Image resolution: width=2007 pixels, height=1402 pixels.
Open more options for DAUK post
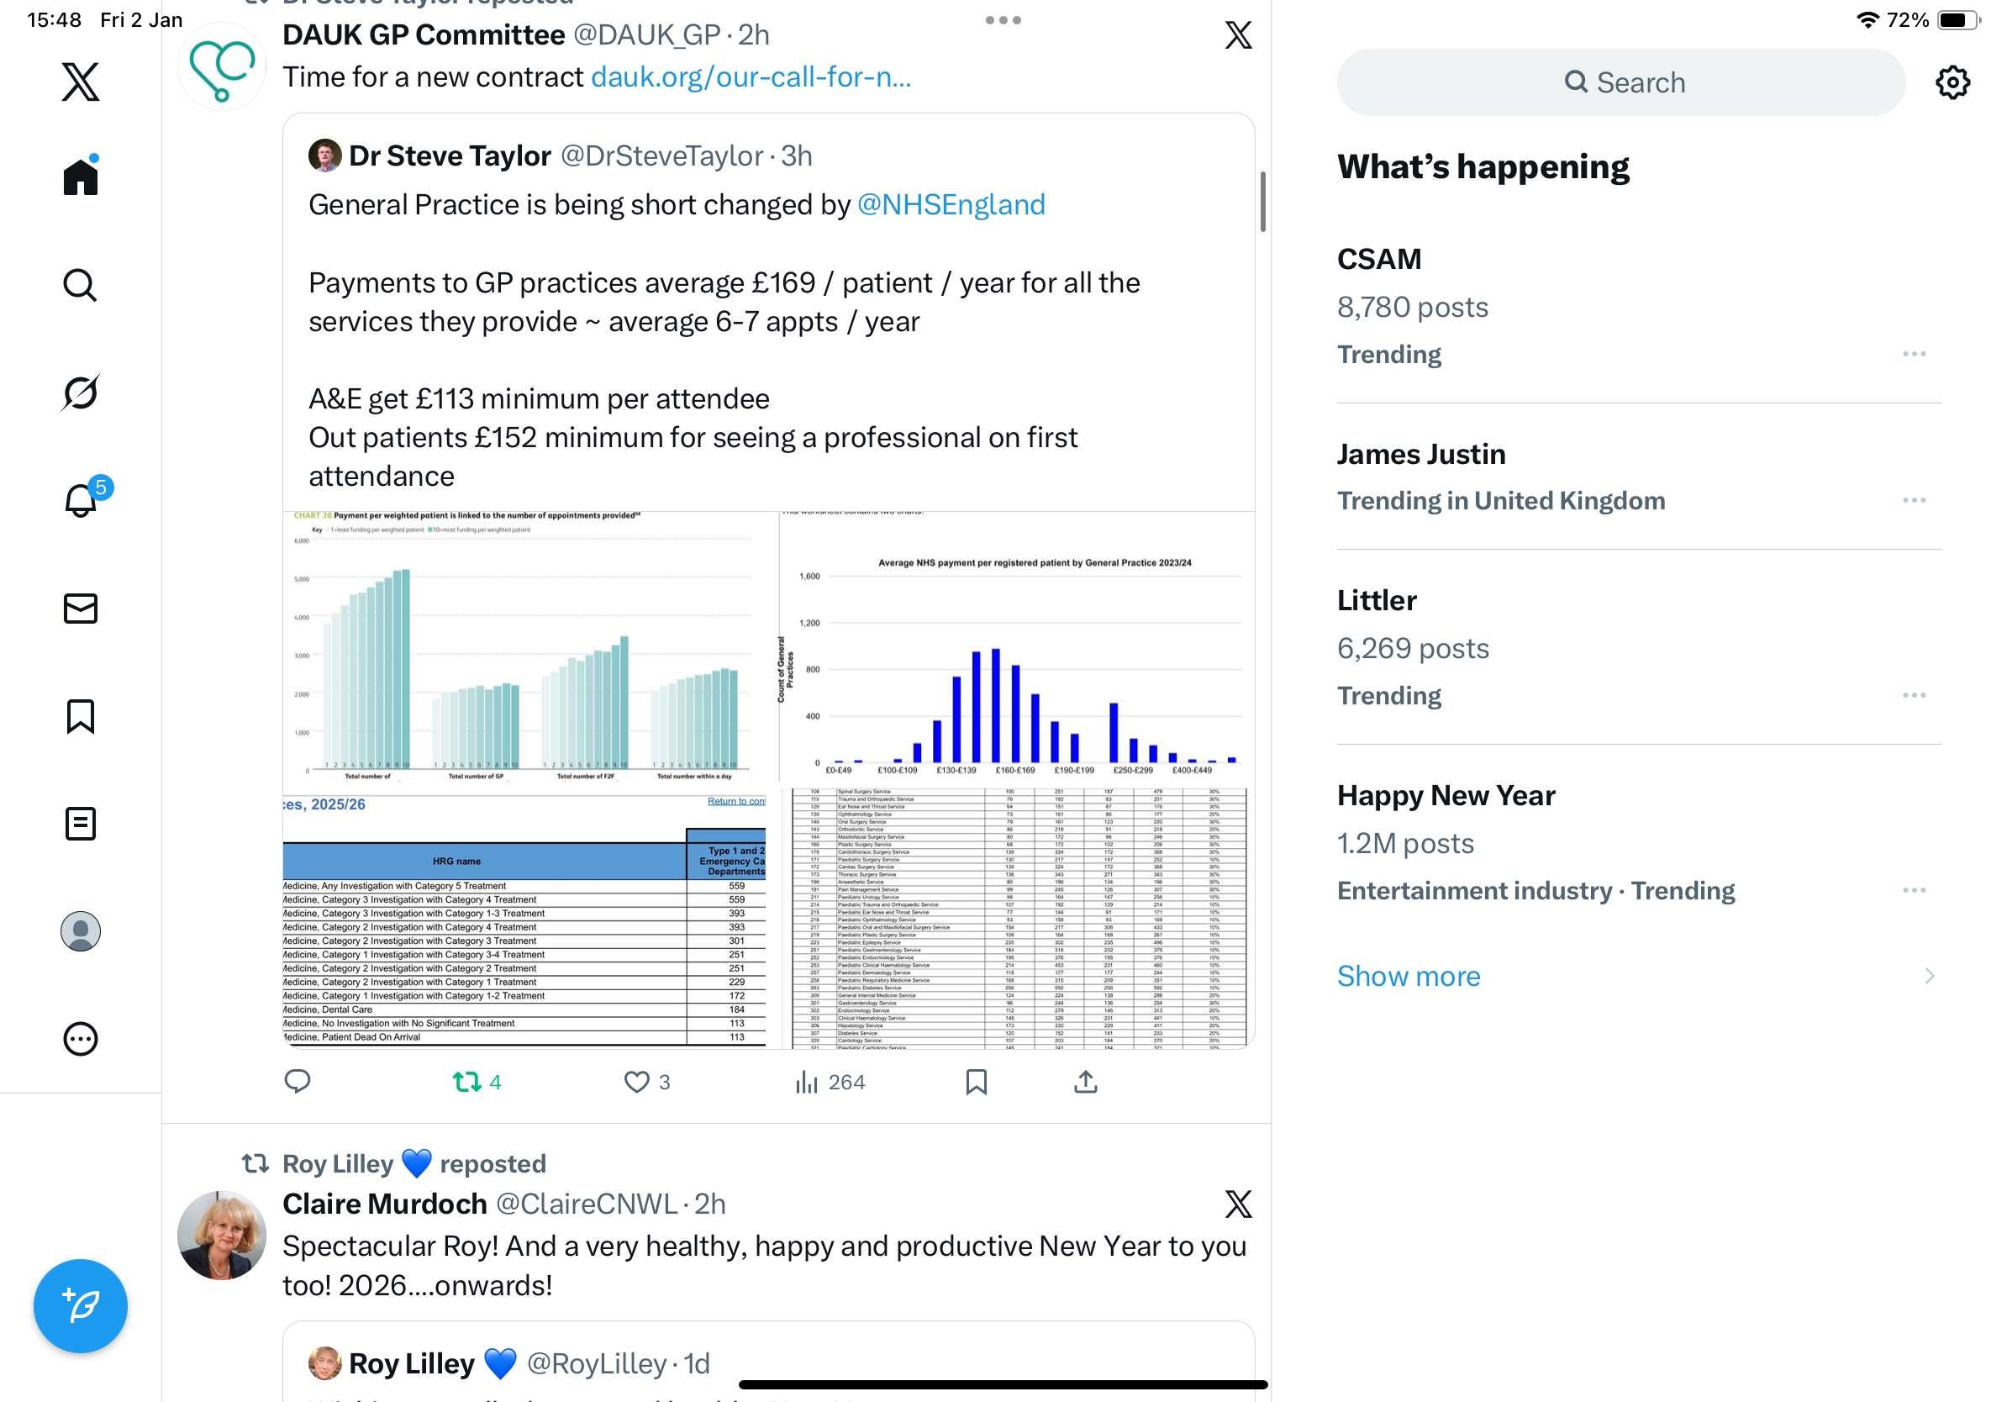tap(1003, 20)
